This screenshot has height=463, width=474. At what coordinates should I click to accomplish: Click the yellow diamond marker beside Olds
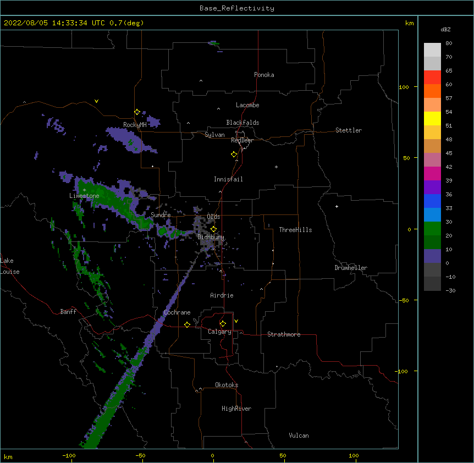tap(213, 229)
